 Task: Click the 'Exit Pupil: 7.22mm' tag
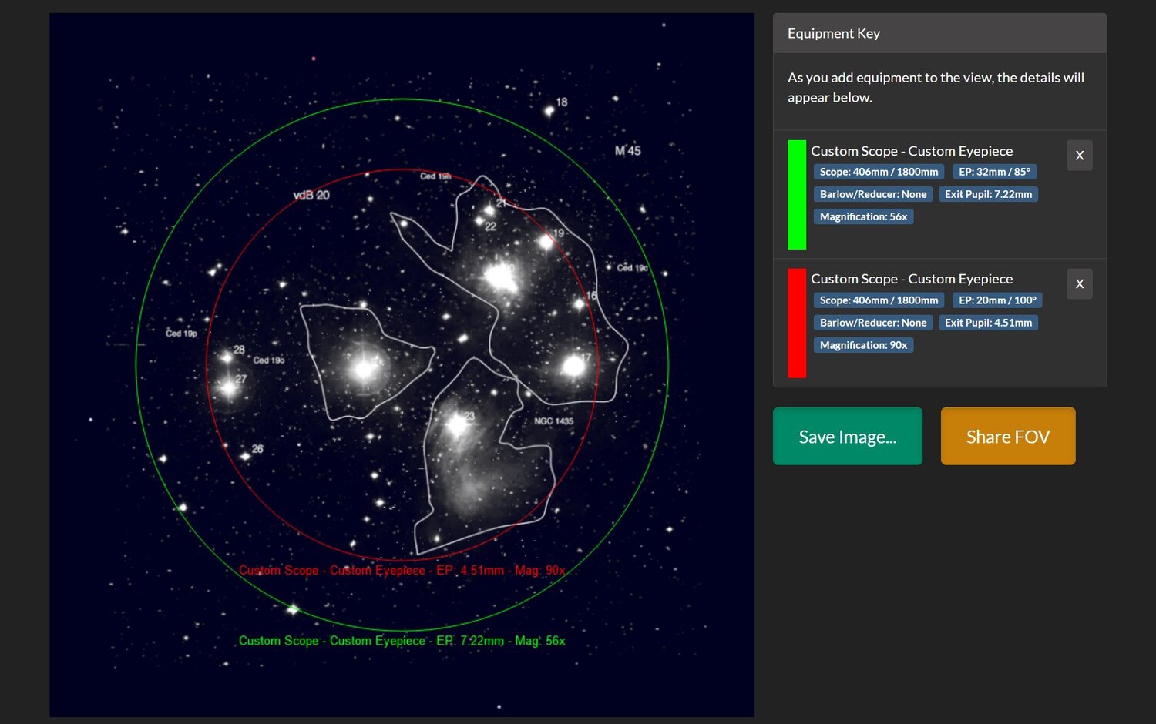pos(988,194)
